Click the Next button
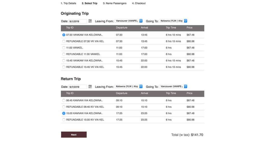The height and width of the screenshot is (143, 266). click(x=74, y=135)
